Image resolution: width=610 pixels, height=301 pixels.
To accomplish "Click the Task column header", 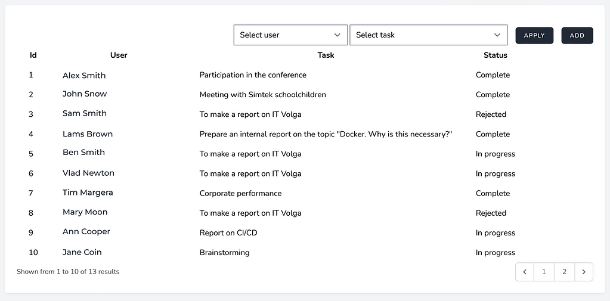I will 326,55.
